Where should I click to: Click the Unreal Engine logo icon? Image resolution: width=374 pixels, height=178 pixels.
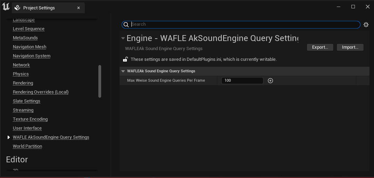point(6,7)
